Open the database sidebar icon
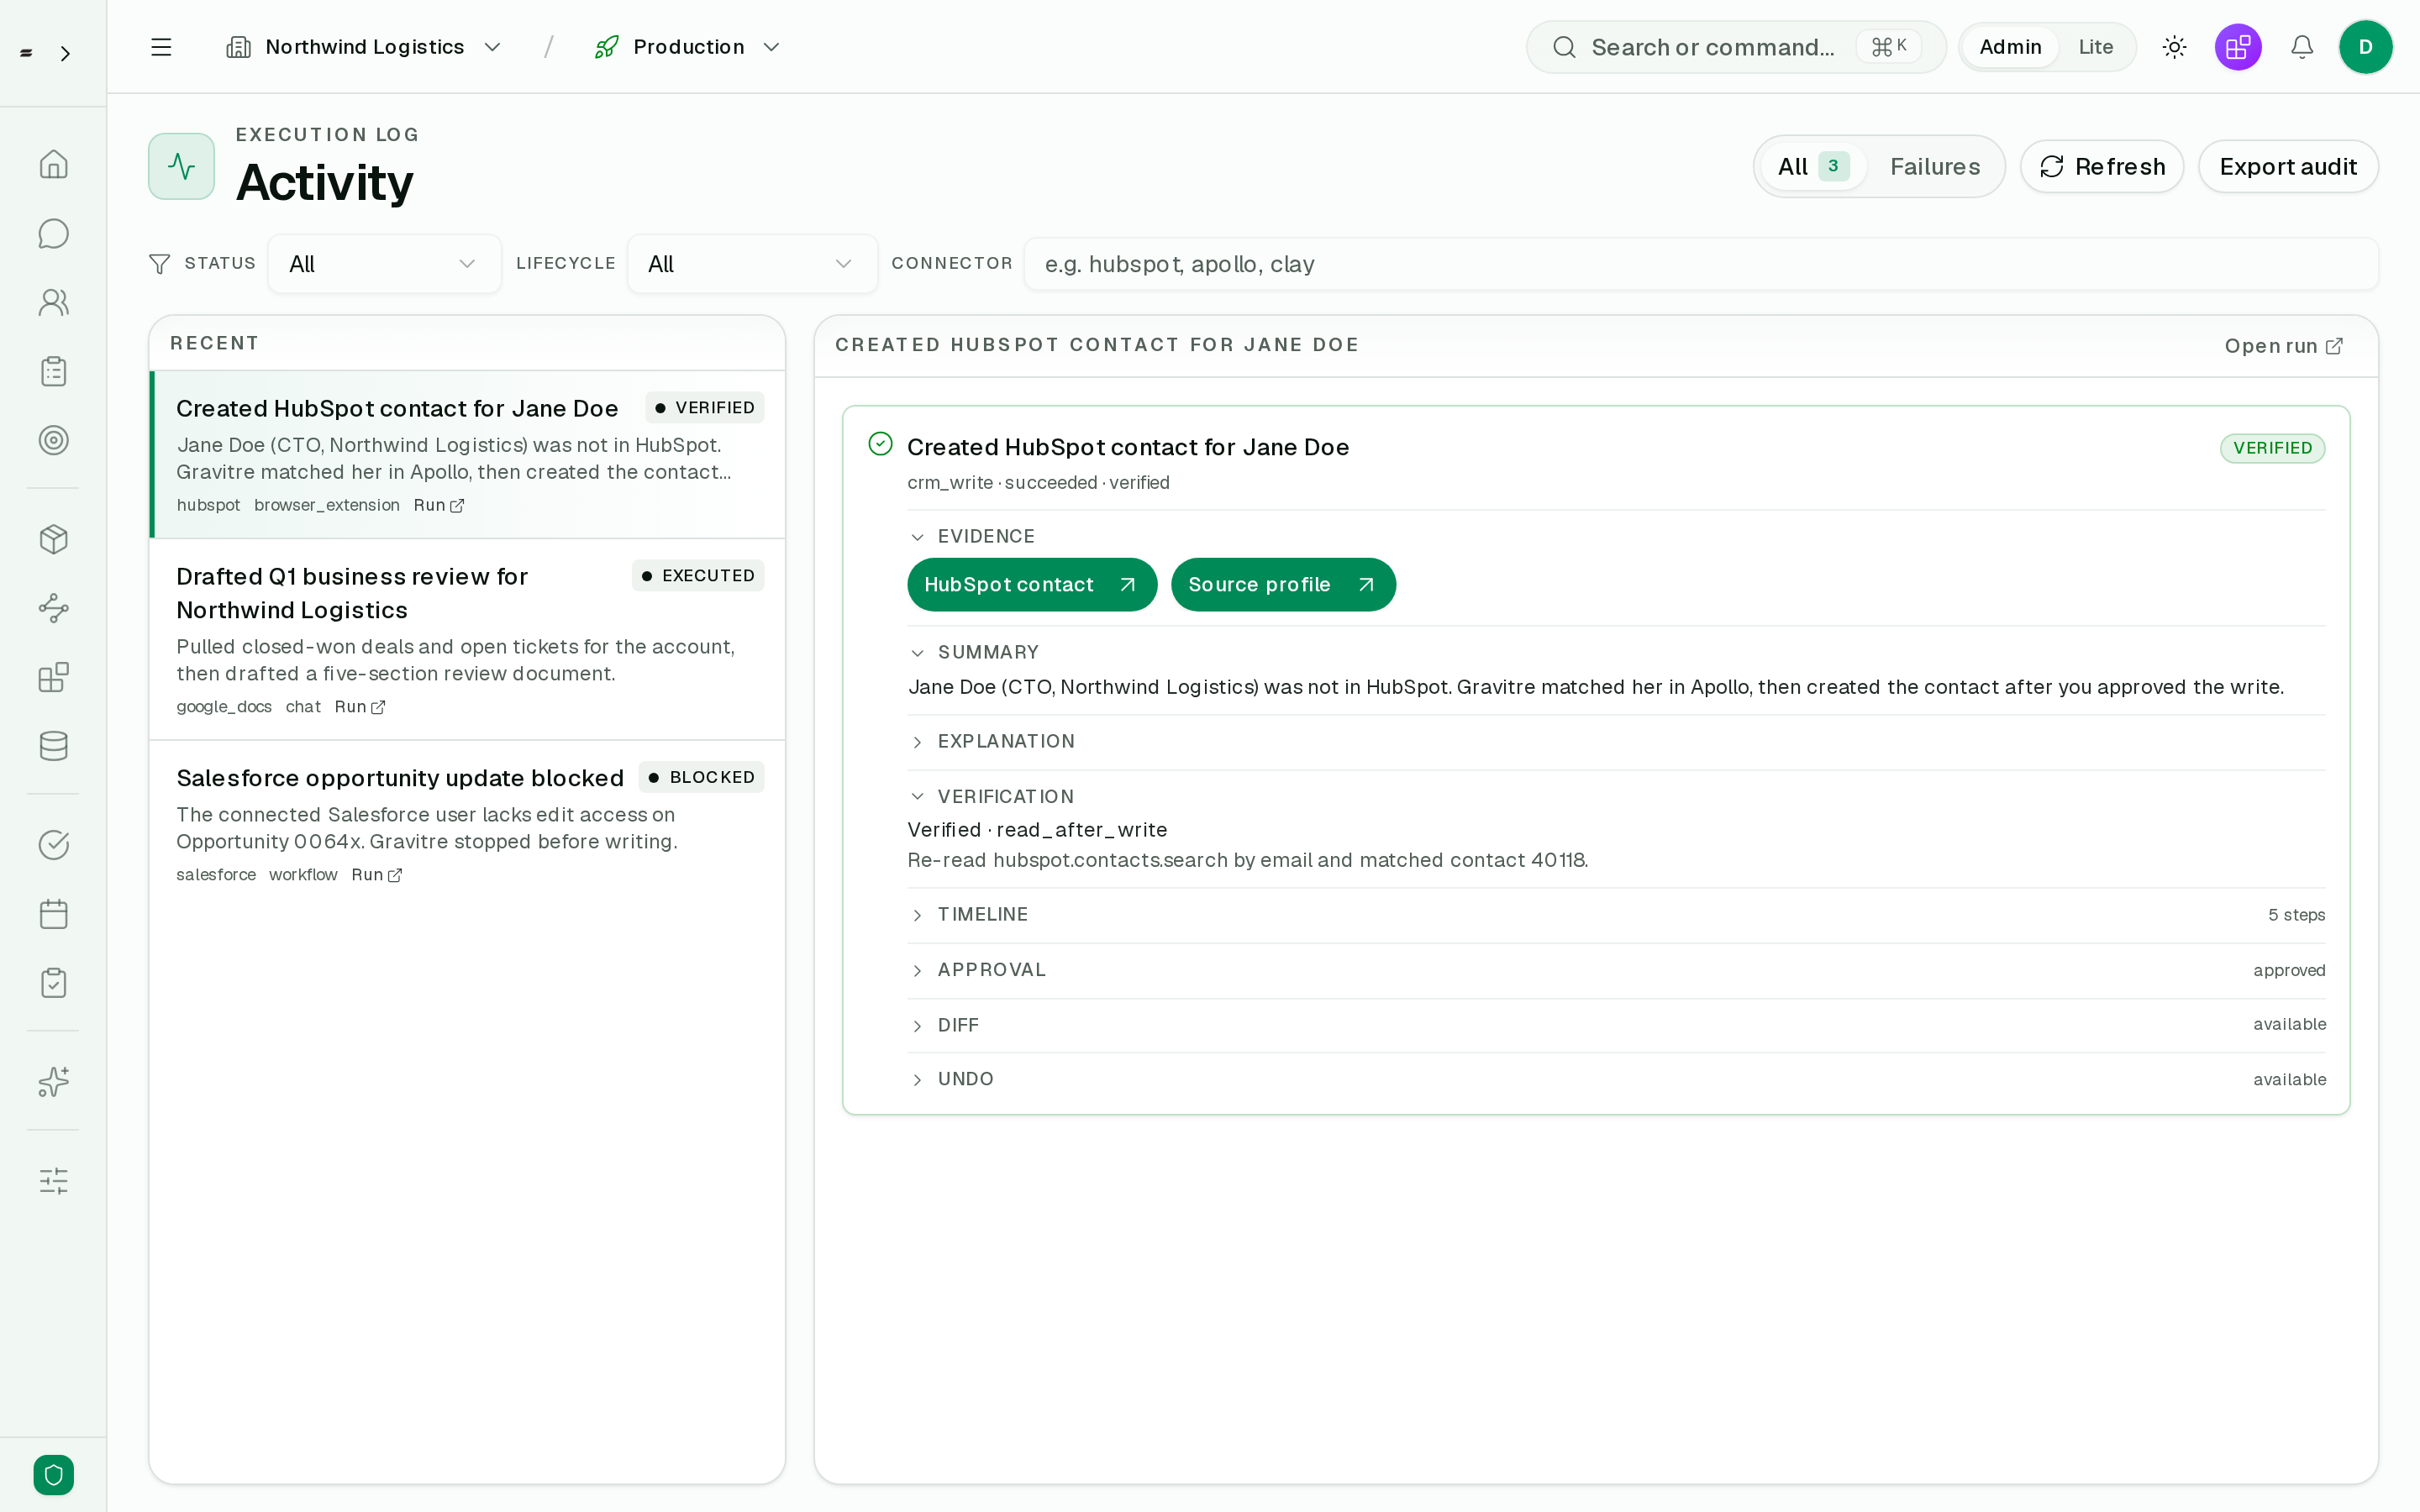This screenshot has height=1512, width=2420. click(53, 746)
